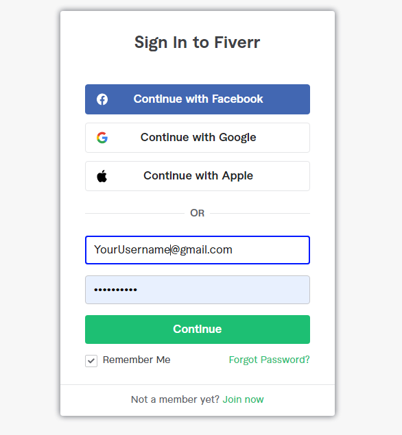Click the black Apple logo icon
The width and height of the screenshot is (402, 435).
[102, 176]
